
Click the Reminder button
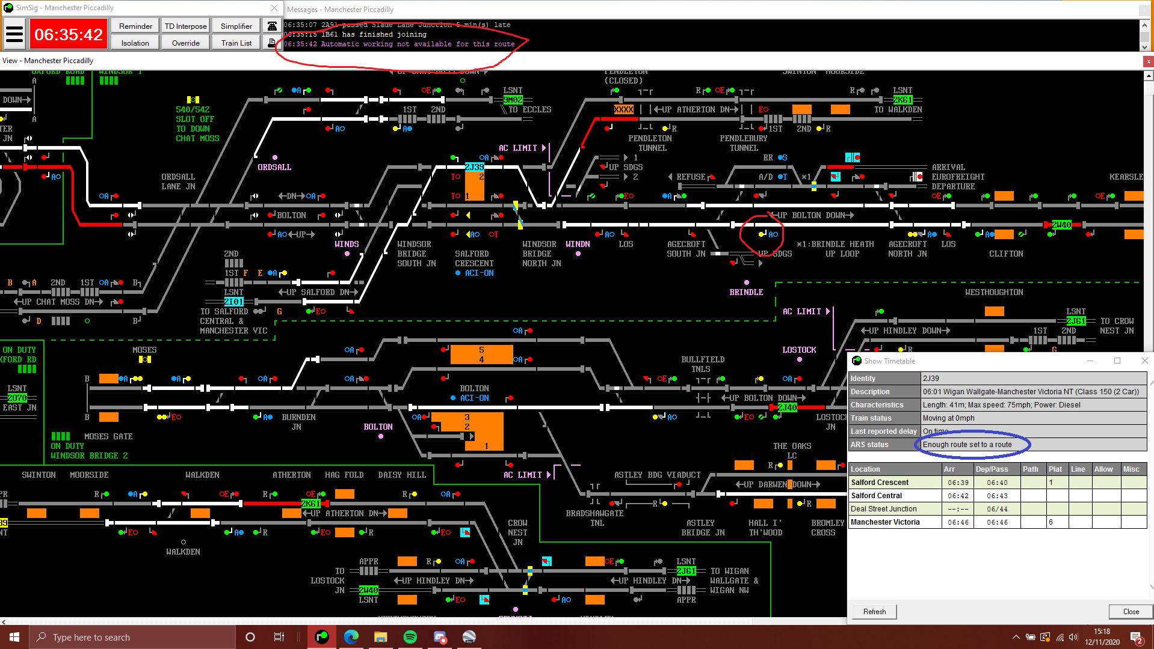(x=135, y=26)
